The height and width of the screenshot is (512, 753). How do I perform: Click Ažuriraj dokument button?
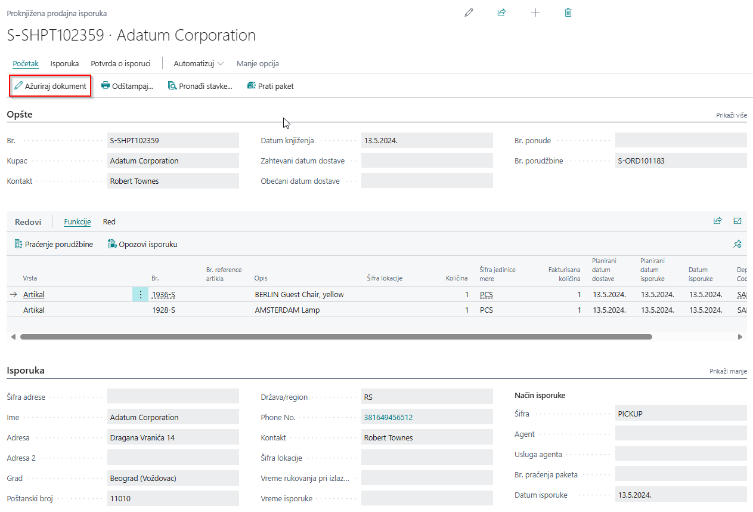51,86
